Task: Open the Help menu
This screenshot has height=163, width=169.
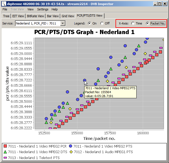Action: pos(55,9)
